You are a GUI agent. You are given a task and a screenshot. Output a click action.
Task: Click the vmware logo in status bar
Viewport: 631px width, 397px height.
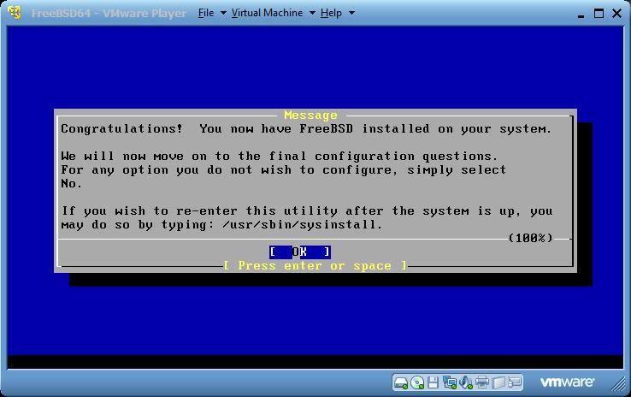point(567,382)
